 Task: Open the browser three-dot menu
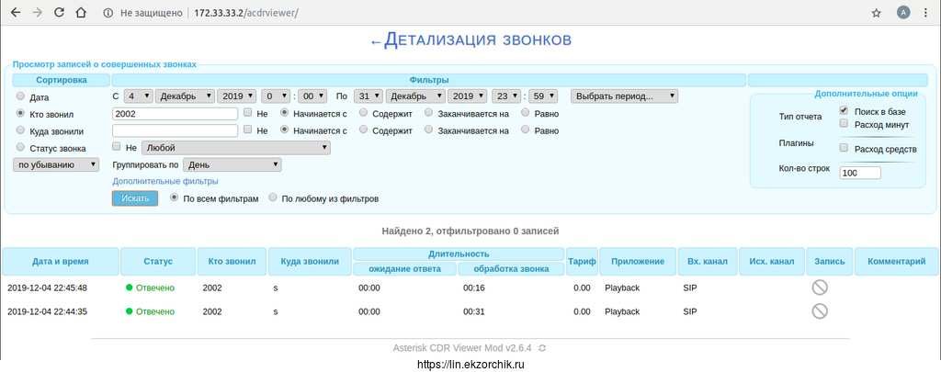pos(926,14)
